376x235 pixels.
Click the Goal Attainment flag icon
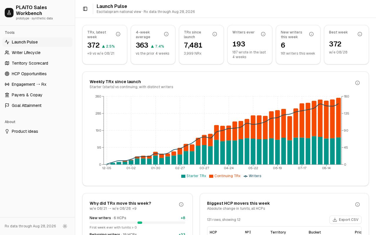click(7, 105)
